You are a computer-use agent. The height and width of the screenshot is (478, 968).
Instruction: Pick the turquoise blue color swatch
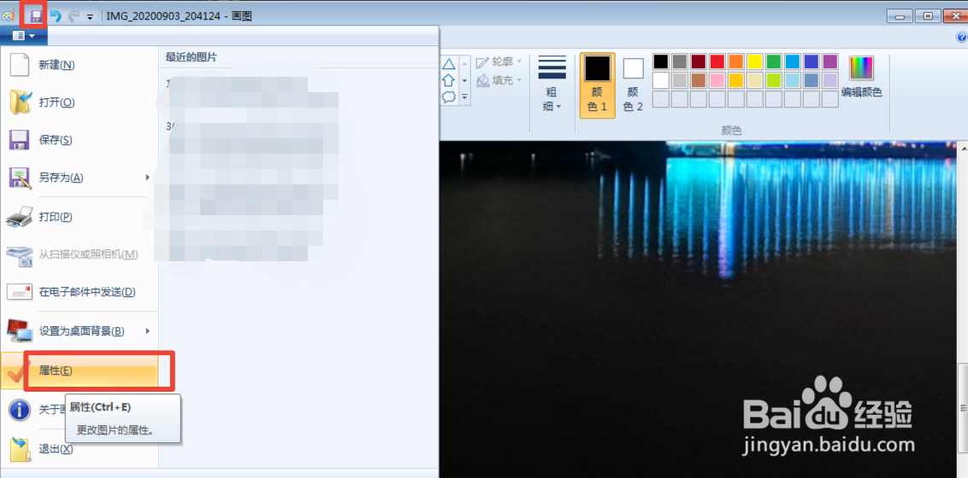[793, 61]
